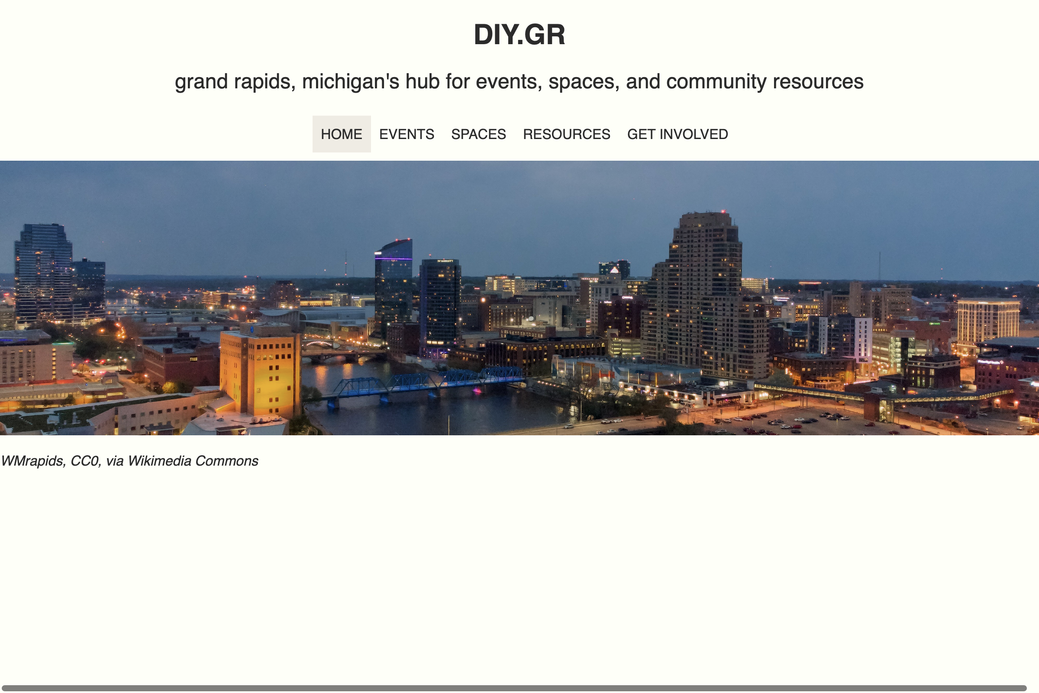Navigate to the RESOURCES section
The width and height of the screenshot is (1039, 693).
566,134
